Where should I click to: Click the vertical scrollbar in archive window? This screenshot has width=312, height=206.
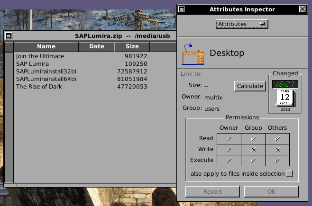tap(9, 117)
